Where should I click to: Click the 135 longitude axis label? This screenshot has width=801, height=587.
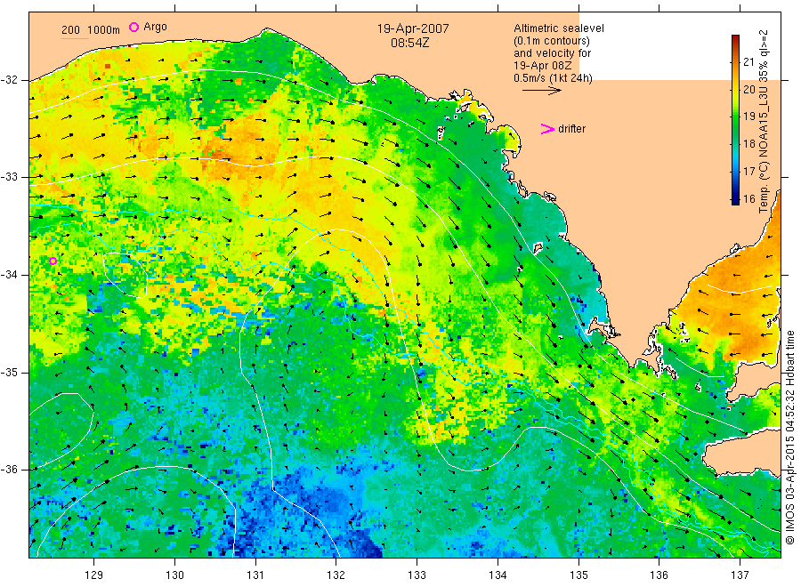point(578,575)
